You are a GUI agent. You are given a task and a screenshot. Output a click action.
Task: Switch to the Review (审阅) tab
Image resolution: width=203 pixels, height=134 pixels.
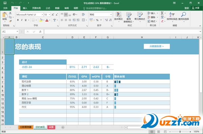coord(67,8)
